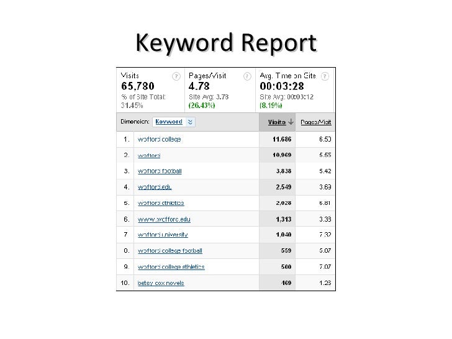Click the help icon beside Pages/Visit
Screen dimensions: 452x339
[x=247, y=76]
